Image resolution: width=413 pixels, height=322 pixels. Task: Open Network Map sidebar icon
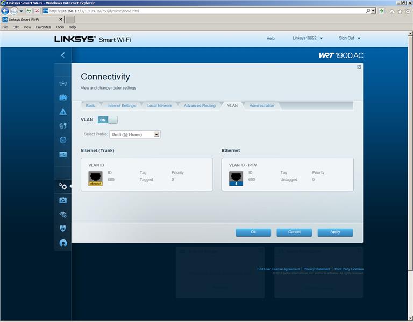click(x=63, y=84)
